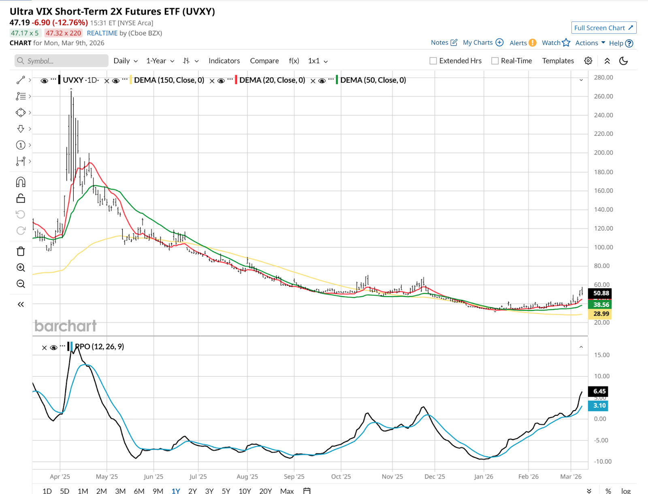
Task: Add UVXY to Watch list star
Action: (x=566, y=43)
